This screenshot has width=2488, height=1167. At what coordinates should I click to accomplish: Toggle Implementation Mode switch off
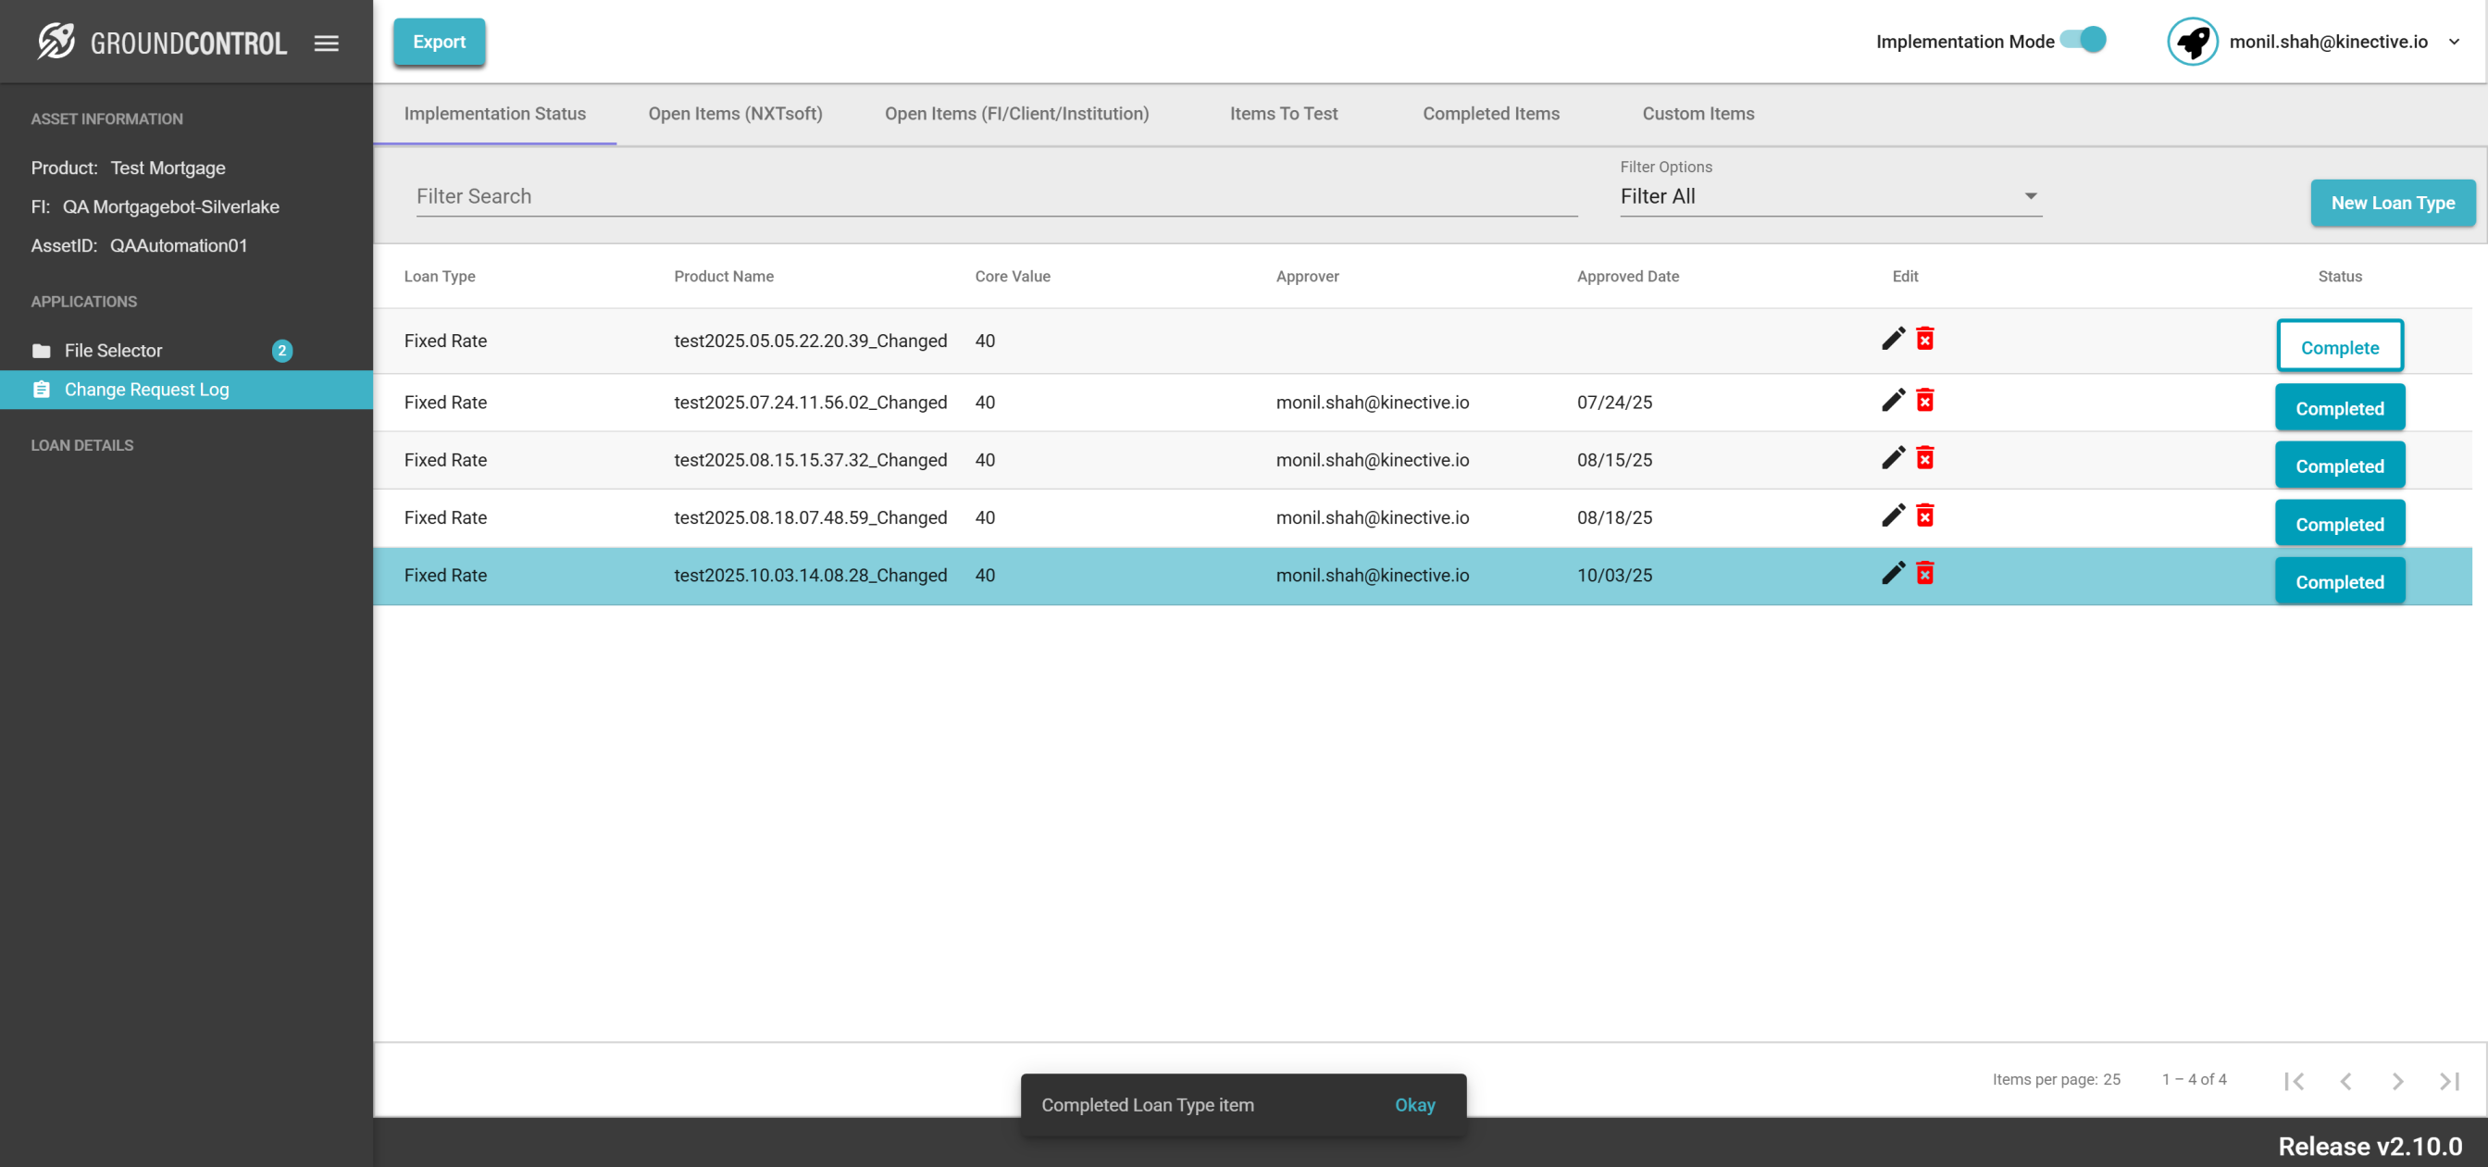(2084, 41)
